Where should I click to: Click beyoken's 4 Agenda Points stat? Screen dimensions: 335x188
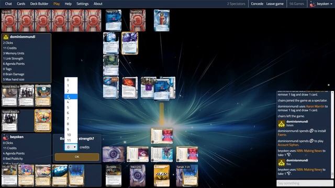click(x=14, y=154)
